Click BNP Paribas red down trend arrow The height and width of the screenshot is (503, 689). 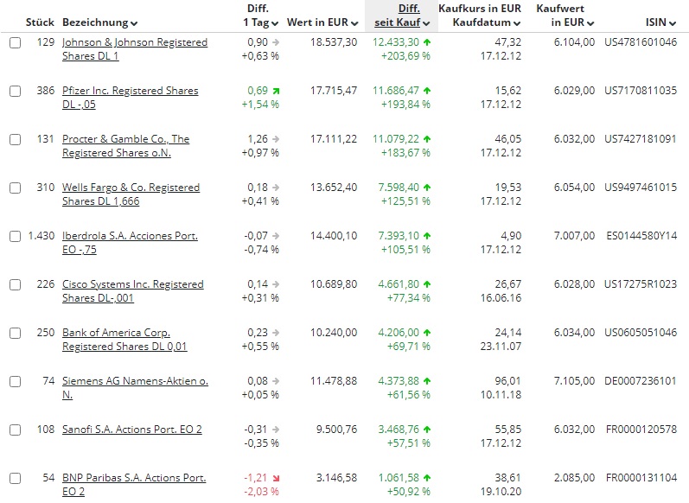point(276,478)
